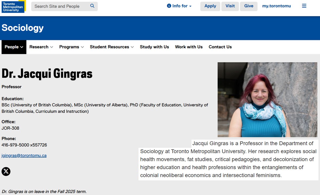Click the Fall 2025 leave notice

(44, 192)
